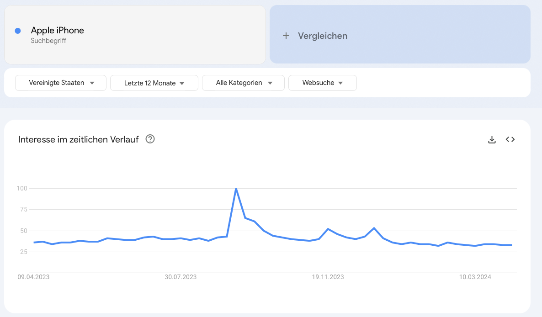Screen dimensions: 542x317
Task: Click the Suchbegriff label under Apple iPhone
Action: click(48, 41)
